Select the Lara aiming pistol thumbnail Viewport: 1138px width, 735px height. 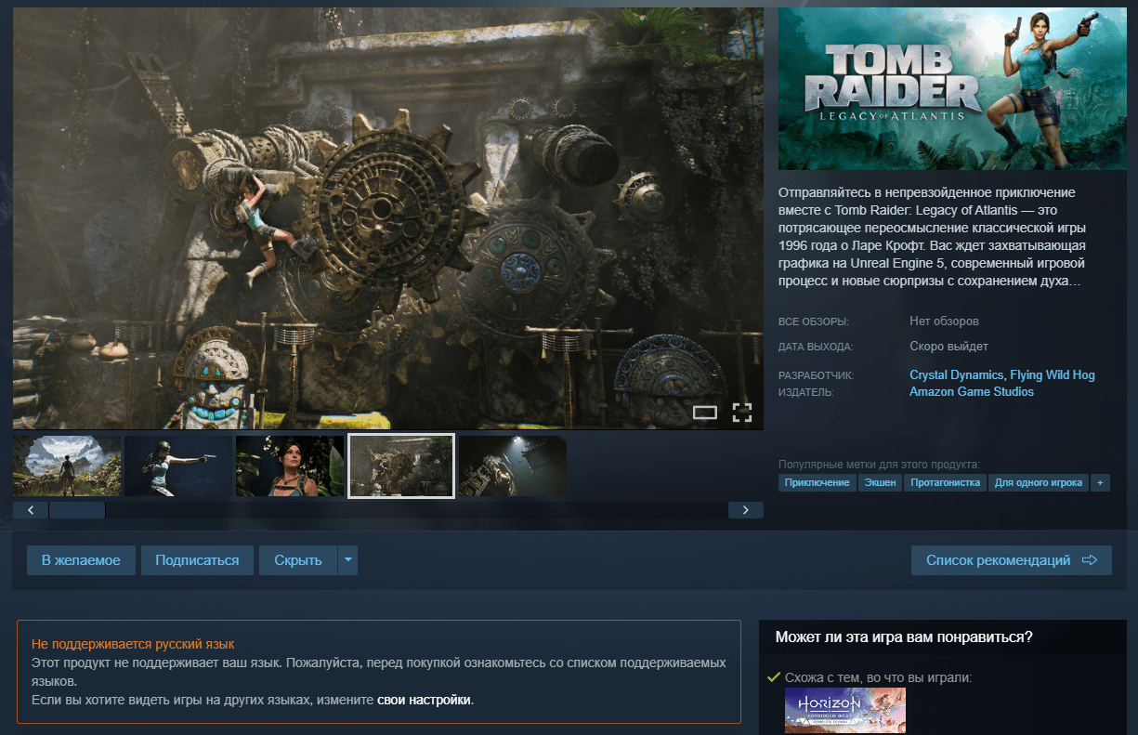click(178, 466)
